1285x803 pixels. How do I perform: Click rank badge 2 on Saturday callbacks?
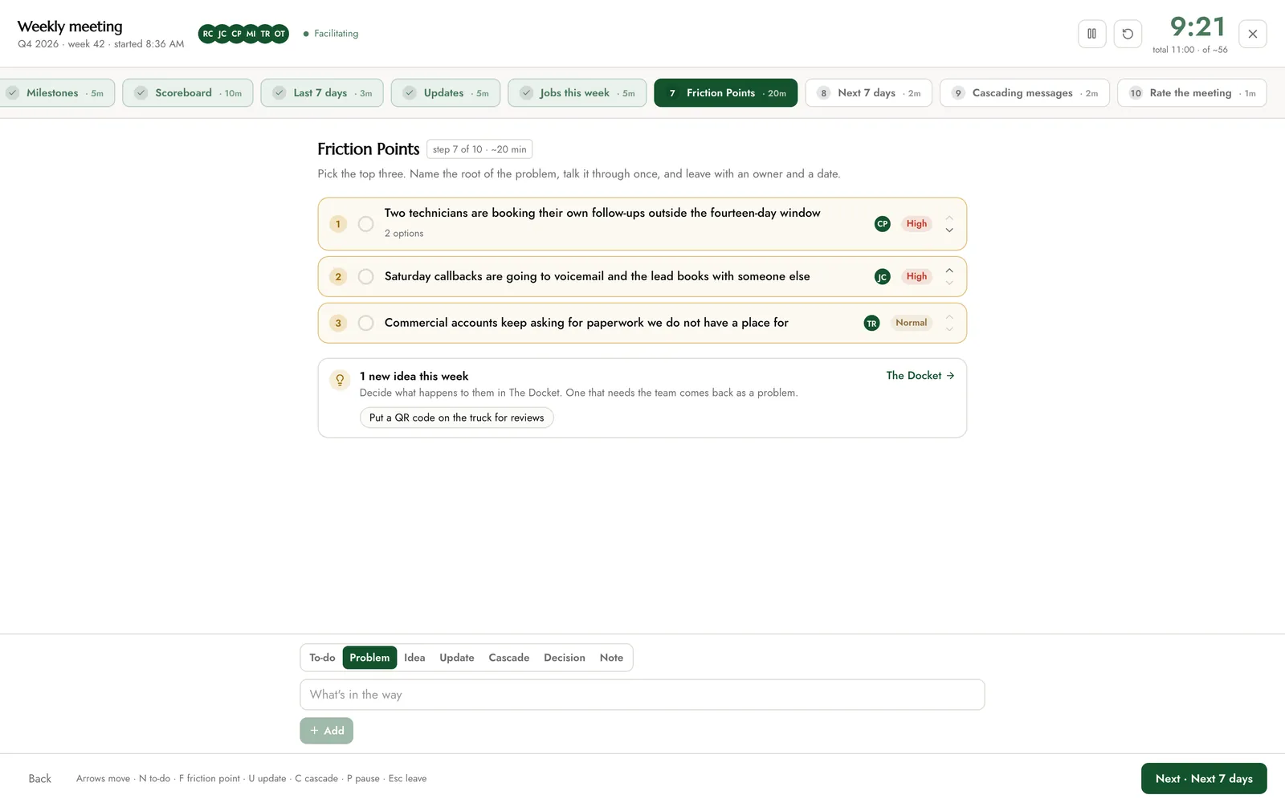[338, 277]
